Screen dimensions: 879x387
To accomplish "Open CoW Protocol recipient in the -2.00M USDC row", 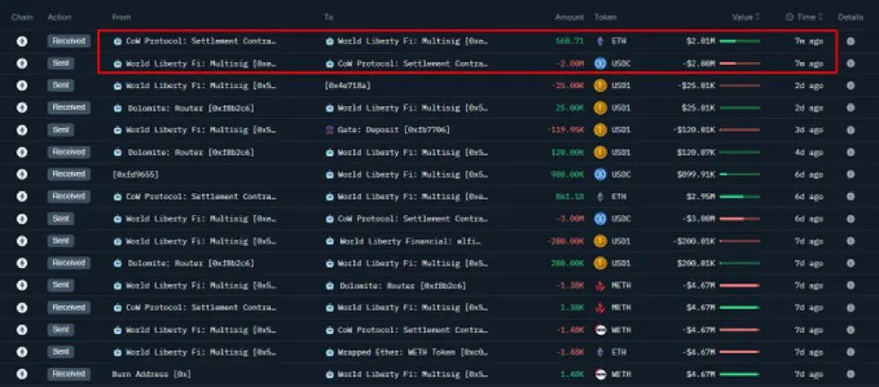I will (x=413, y=63).
